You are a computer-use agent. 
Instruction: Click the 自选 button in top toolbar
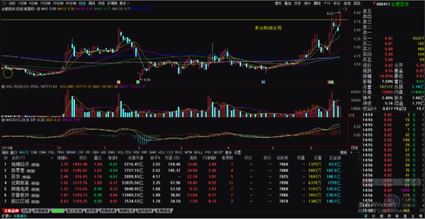pyautogui.click(x=346, y=3)
